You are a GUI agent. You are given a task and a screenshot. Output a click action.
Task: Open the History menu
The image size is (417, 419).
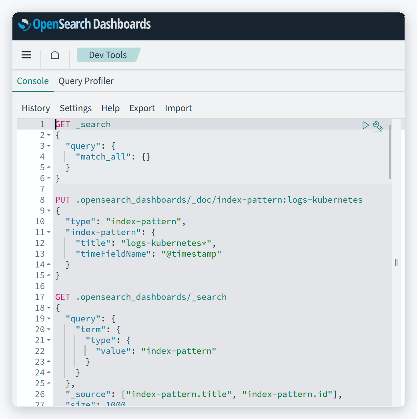pos(36,108)
